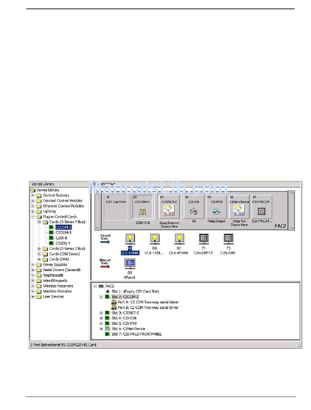Click the C2Net-Device slot 06 icon
This screenshot has width=311, height=410.
tap(239, 212)
